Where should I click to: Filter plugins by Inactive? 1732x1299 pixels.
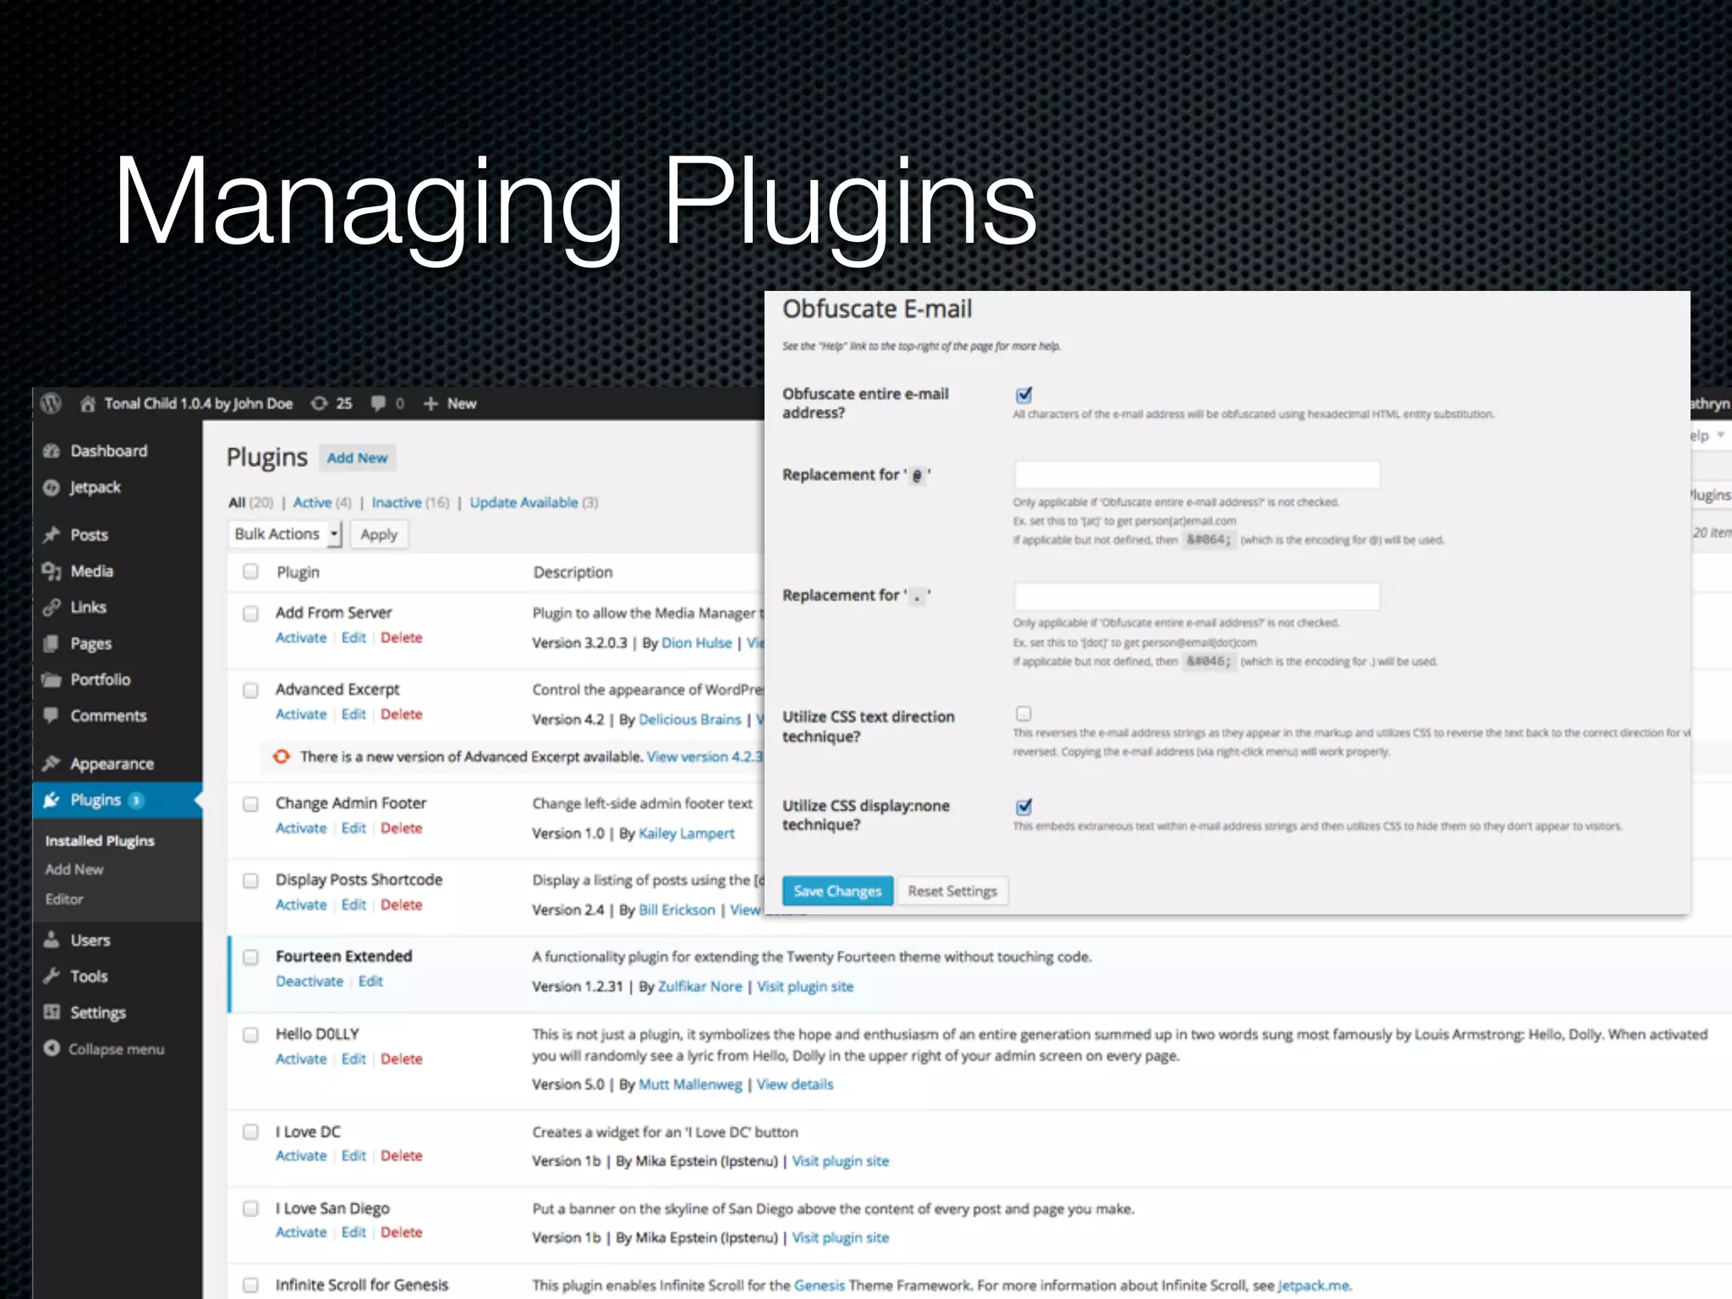[397, 502]
